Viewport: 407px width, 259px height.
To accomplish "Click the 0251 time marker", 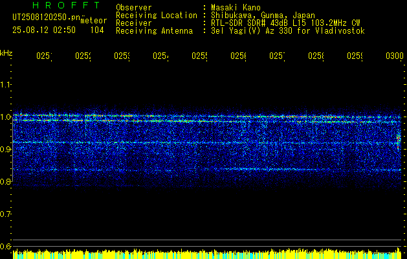I will coord(44,56).
